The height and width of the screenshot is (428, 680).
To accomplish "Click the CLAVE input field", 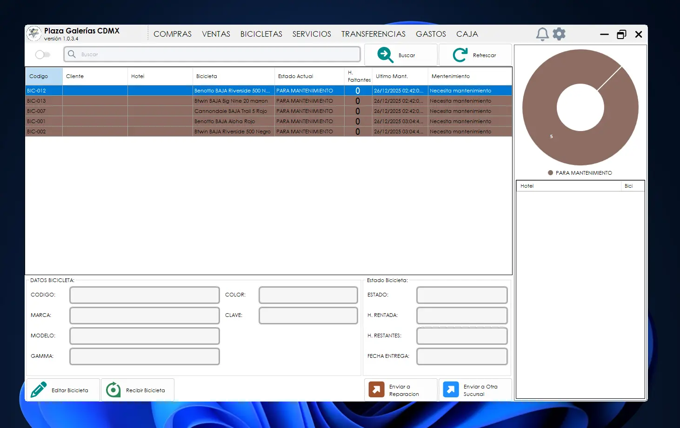I will (308, 316).
